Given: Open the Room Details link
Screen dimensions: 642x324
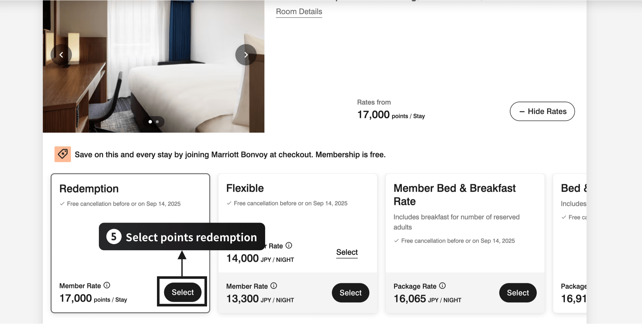Looking at the screenshot, I should tap(299, 11).
